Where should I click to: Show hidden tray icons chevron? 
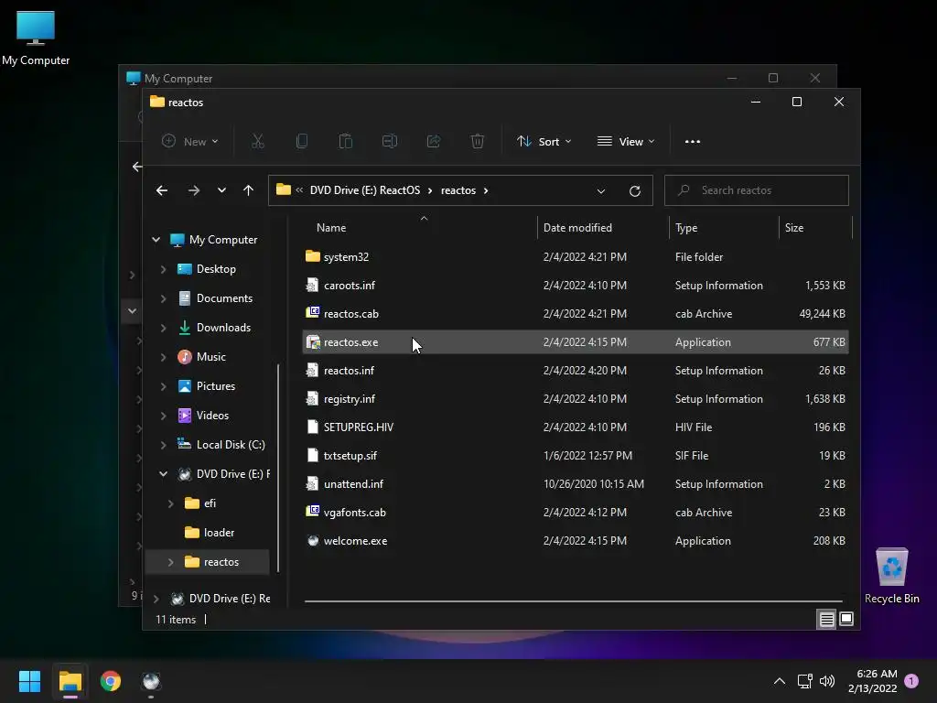[x=780, y=681]
